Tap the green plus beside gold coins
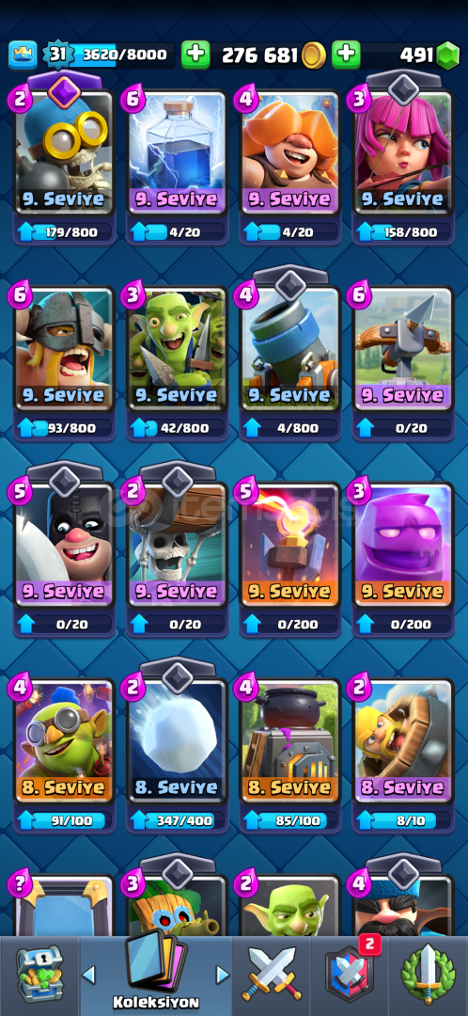 (195, 56)
